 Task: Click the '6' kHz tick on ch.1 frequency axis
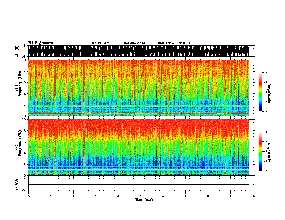click(x=25, y=83)
